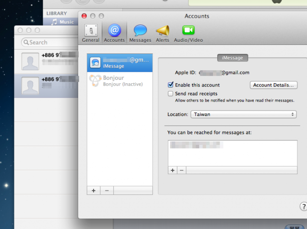Open the Account Details dialog
307x229 pixels.
[273, 85]
